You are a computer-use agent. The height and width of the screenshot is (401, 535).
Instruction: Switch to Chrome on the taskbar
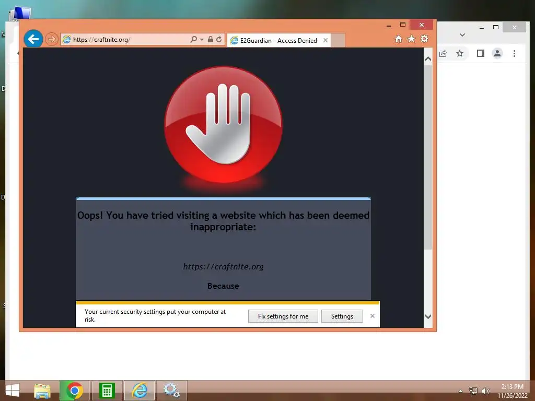point(75,391)
